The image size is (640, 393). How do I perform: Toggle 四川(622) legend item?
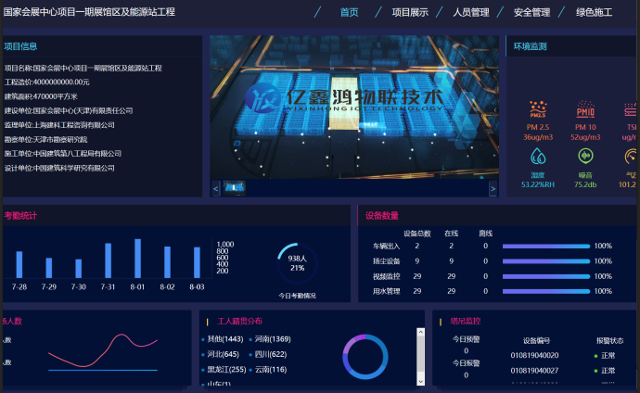pyautogui.click(x=268, y=354)
